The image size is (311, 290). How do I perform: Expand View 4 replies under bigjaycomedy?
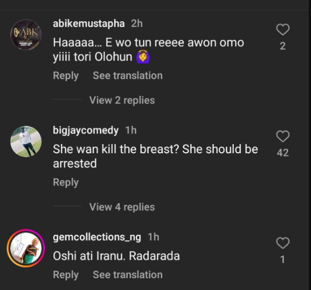pyautogui.click(x=122, y=207)
